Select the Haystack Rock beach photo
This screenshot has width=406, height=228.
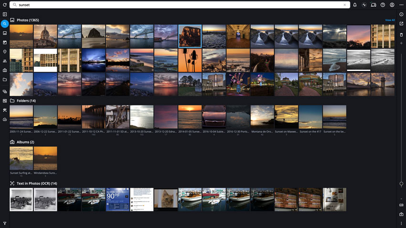[94, 36]
